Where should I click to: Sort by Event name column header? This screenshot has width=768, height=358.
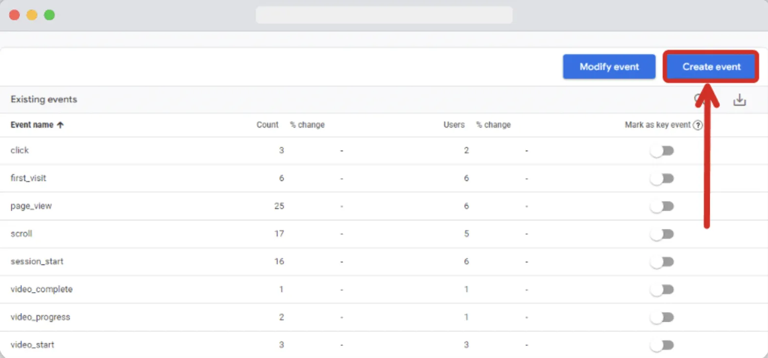coord(37,125)
